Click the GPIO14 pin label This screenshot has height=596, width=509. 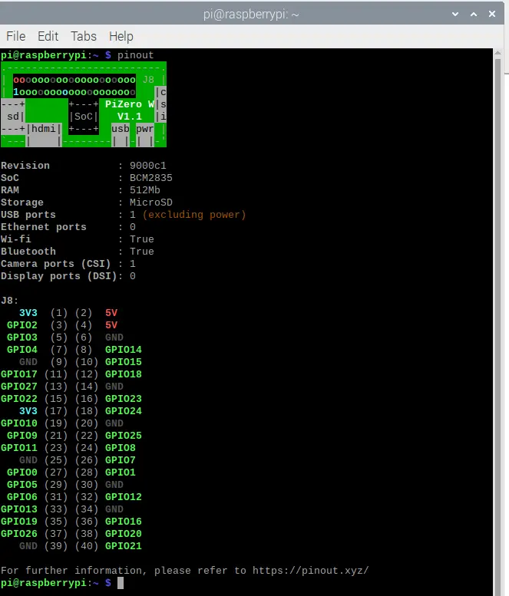(124, 350)
